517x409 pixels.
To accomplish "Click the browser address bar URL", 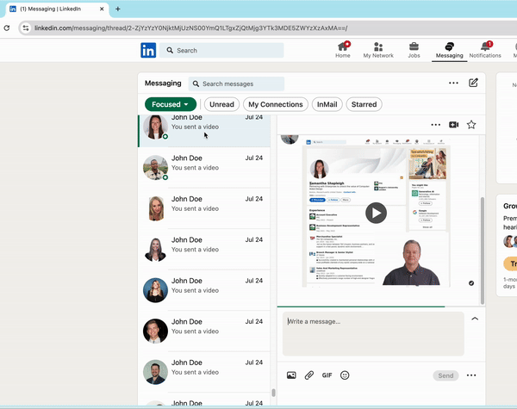I will [190, 28].
